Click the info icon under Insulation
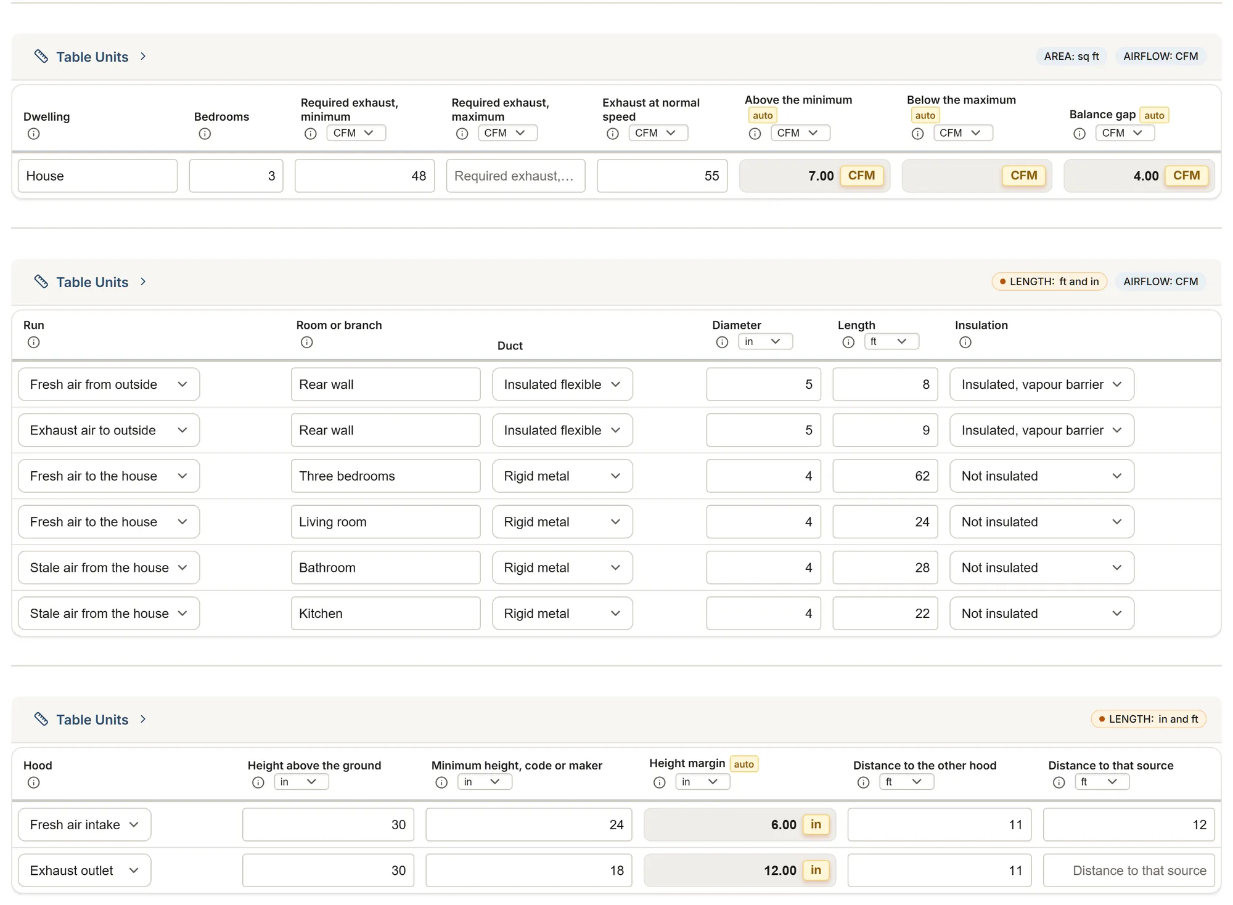 pos(965,342)
